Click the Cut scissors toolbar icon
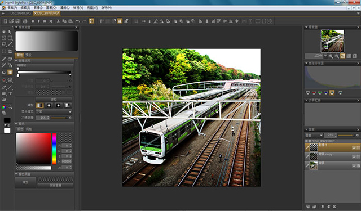This screenshot has height=211, width=361. coord(58,21)
